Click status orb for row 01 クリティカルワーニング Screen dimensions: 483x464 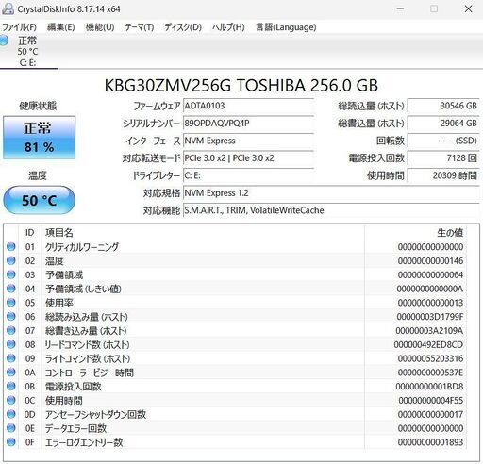point(11,247)
